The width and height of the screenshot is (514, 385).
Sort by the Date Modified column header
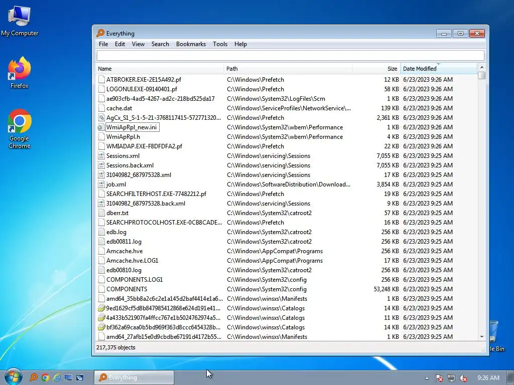click(439, 68)
